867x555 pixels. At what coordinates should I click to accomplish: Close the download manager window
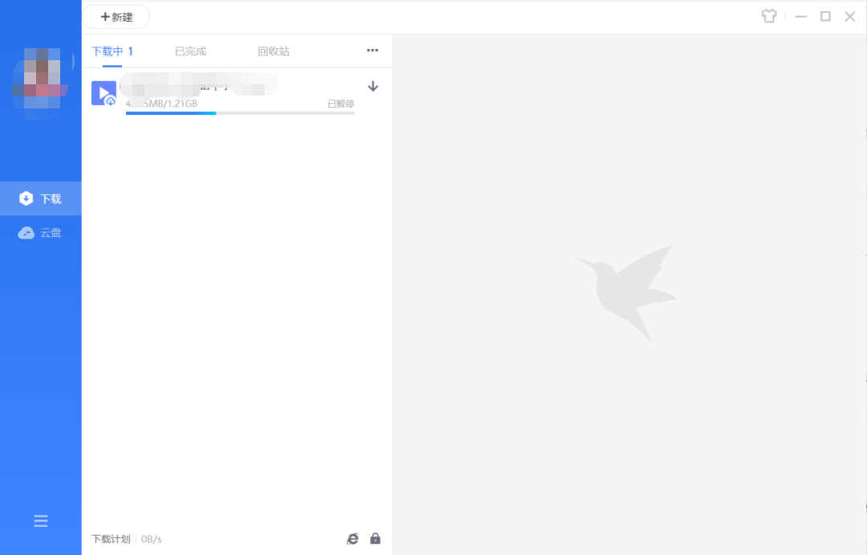850,17
